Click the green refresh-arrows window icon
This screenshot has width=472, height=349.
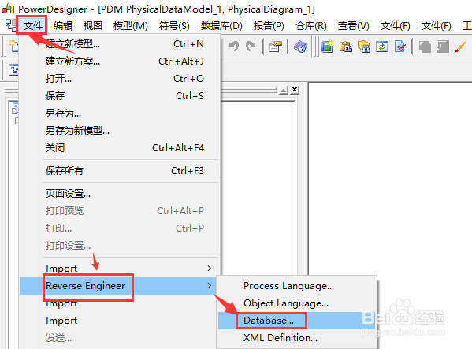[x=381, y=46]
